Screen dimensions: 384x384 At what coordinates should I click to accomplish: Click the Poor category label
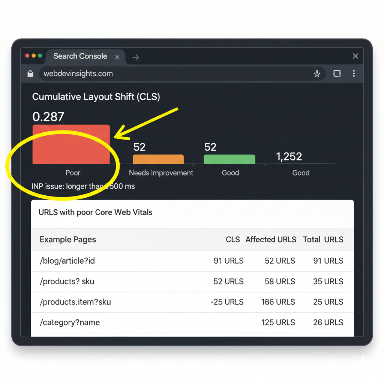click(73, 172)
